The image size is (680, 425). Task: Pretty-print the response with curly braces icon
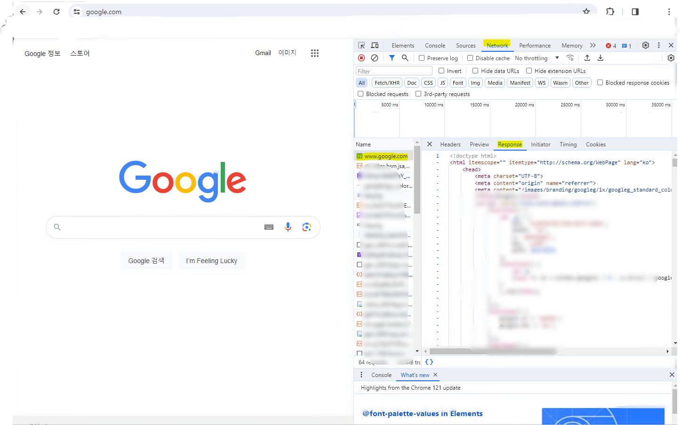(x=429, y=362)
